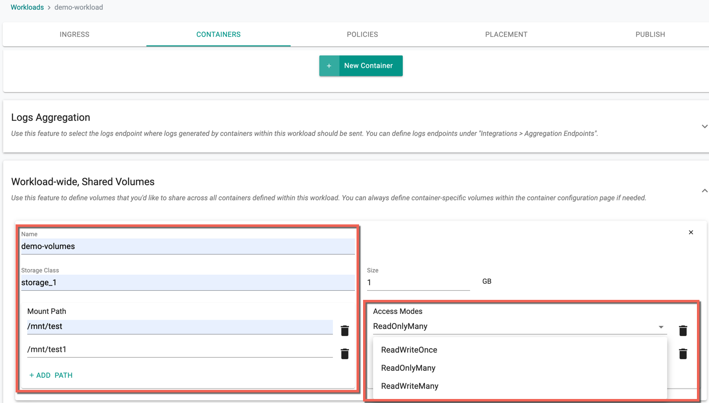Edit the Storage Class field storage_1
Viewport: 709px width, 403px height.
pos(188,283)
